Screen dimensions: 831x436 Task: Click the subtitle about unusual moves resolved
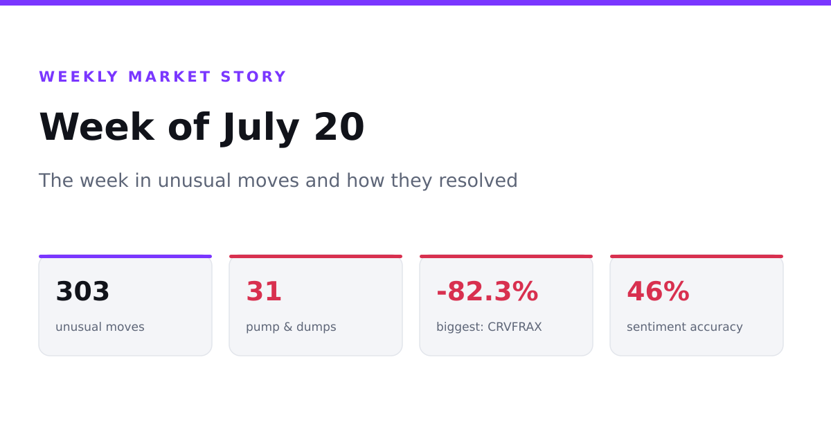point(278,181)
